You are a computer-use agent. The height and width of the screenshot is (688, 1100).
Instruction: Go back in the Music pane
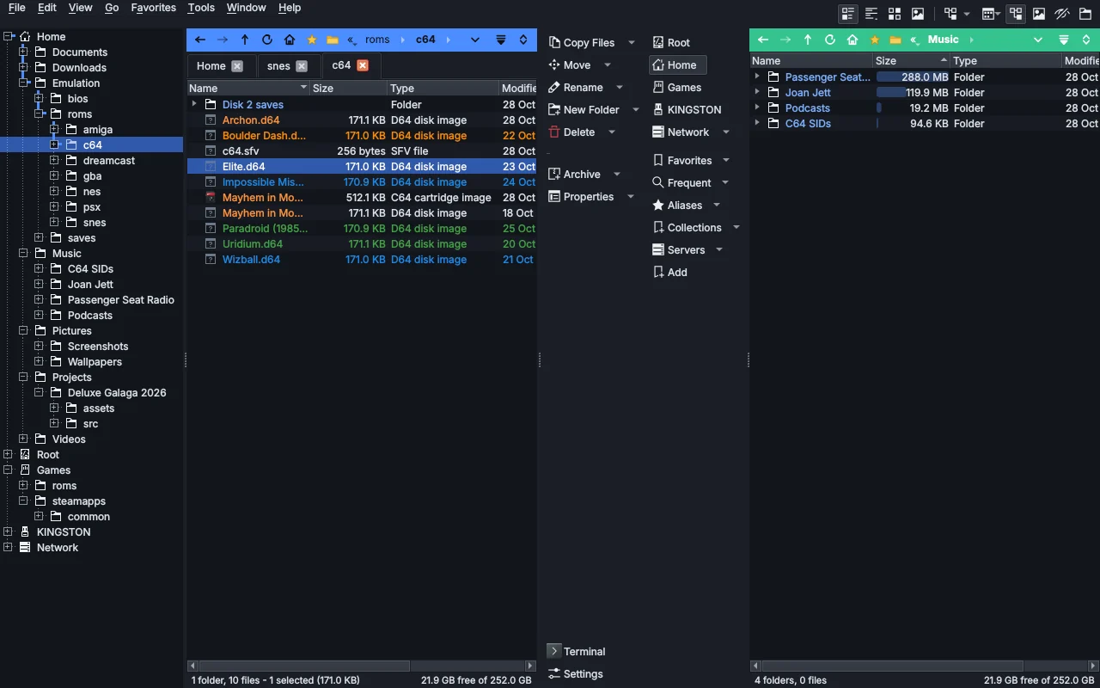(763, 40)
